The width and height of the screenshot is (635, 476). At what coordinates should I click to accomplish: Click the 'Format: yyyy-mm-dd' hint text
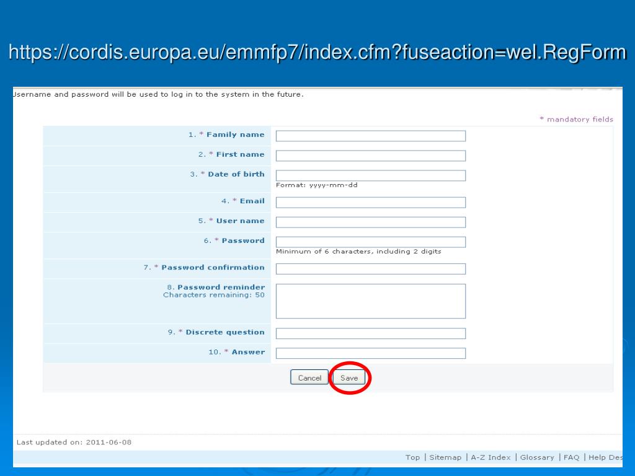click(x=317, y=185)
